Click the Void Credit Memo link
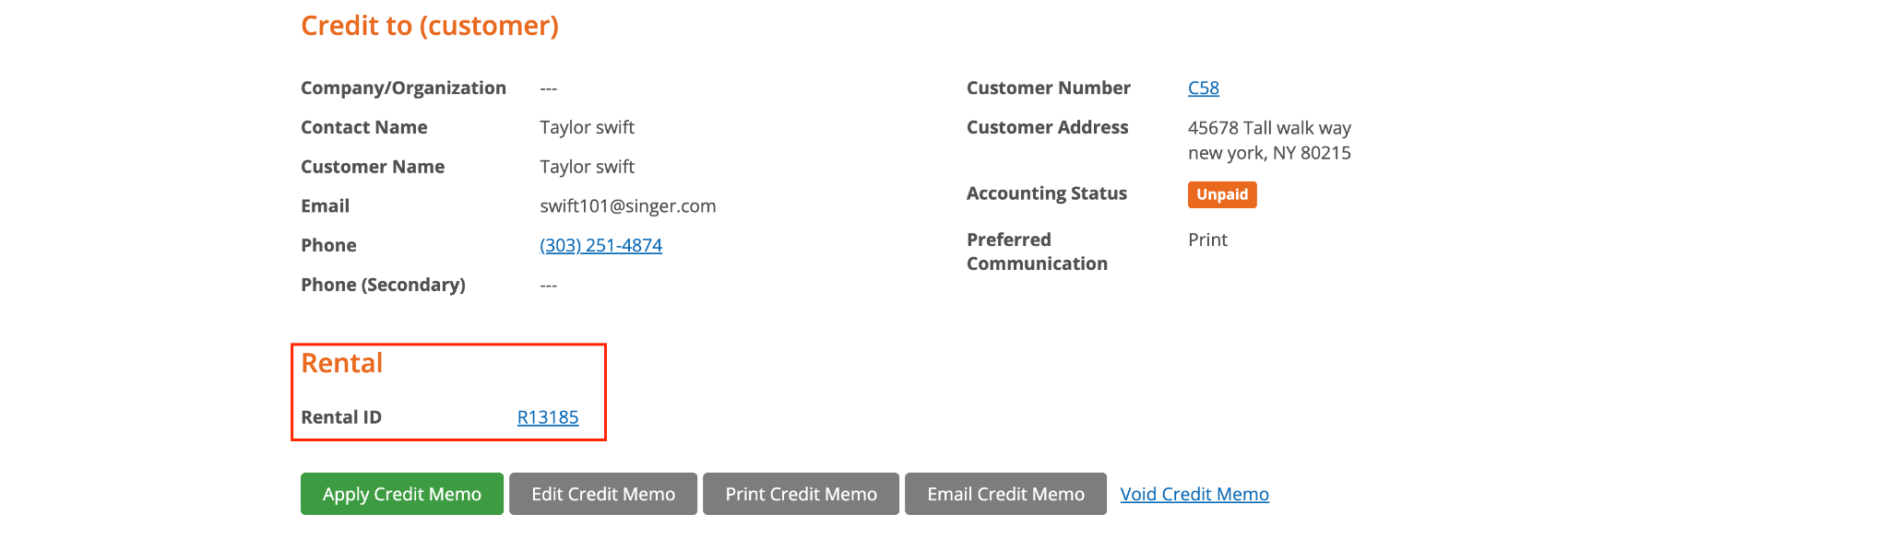The image size is (1889, 538). (x=1194, y=494)
